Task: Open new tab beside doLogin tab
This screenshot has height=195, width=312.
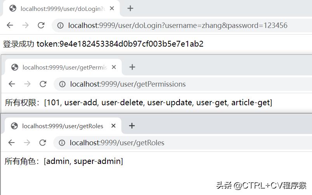Action: click(131, 8)
